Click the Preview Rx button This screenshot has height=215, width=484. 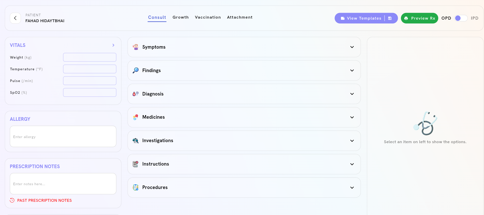(x=419, y=18)
